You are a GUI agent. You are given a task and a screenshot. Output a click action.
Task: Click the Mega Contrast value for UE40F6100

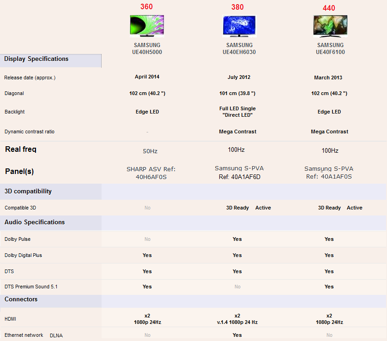329,132
